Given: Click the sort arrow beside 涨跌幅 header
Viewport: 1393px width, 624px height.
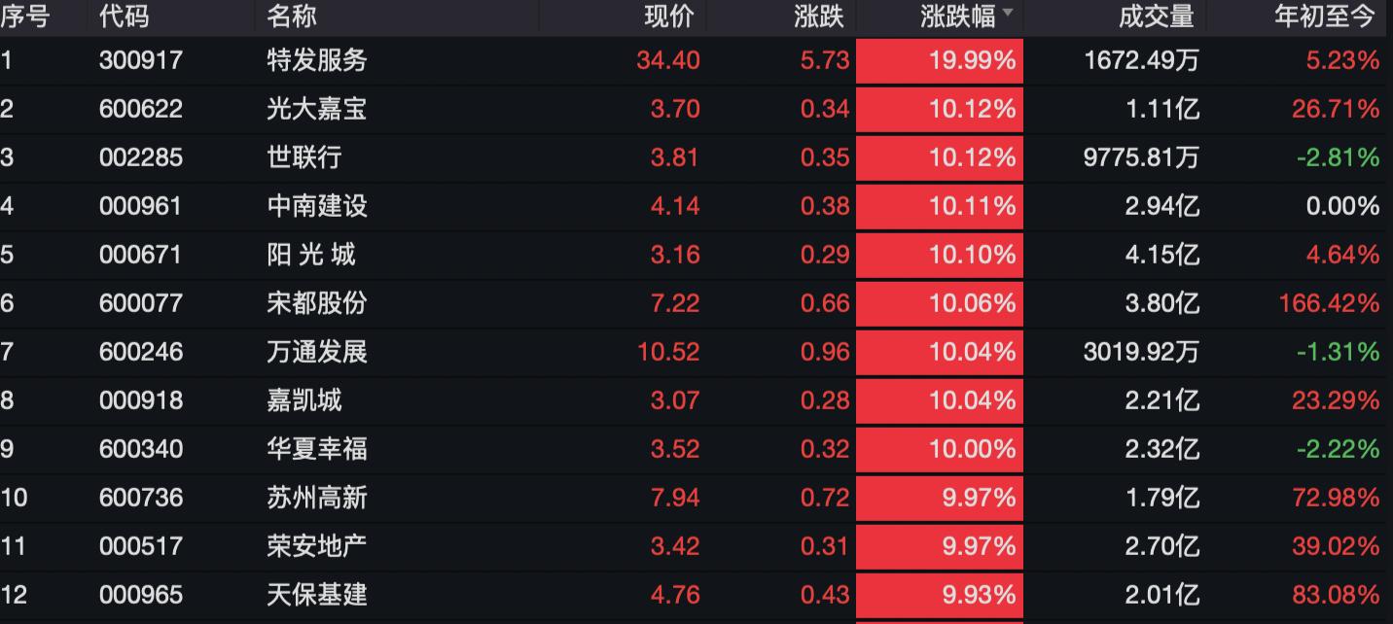Looking at the screenshot, I should 1008,14.
